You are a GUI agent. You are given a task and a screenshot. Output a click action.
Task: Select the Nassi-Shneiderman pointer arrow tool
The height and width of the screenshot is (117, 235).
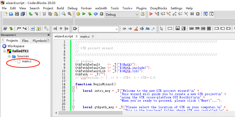coord(162,28)
